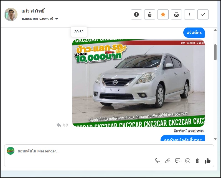Viewport: 221px width, 178px height.
Task: Select the partially visible blue message at bottom
Action: [x=183, y=138]
